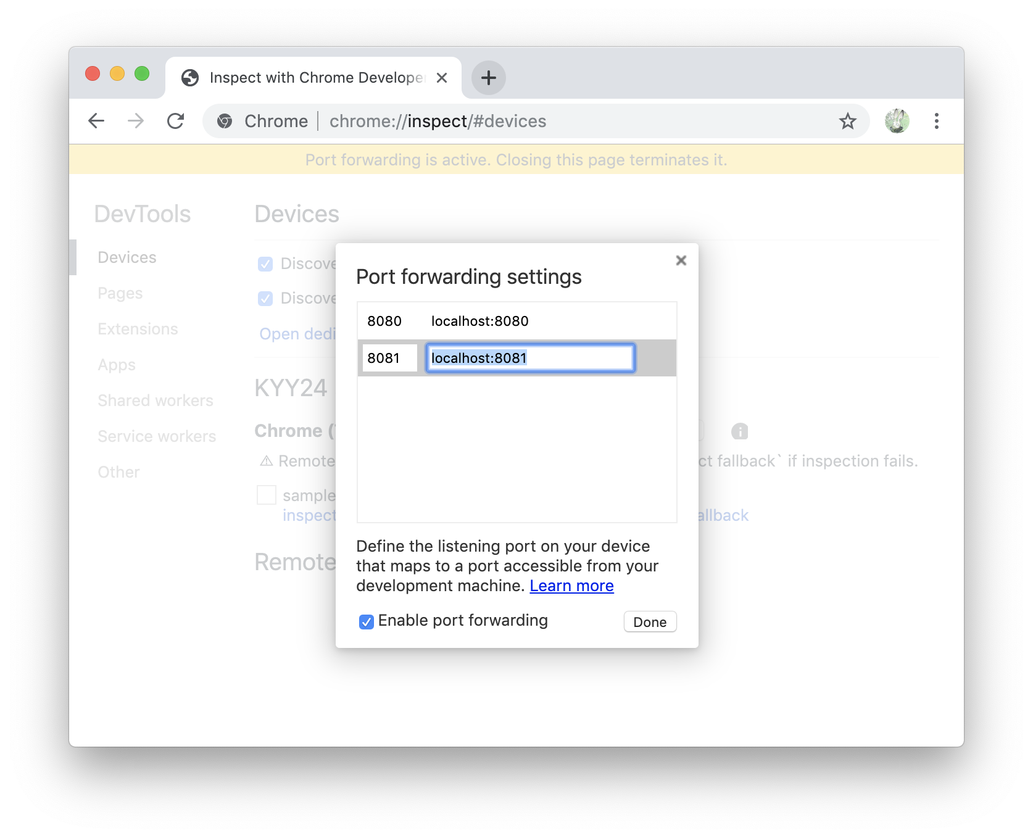Open the Learn more link
1033x838 pixels.
click(x=571, y=586)
